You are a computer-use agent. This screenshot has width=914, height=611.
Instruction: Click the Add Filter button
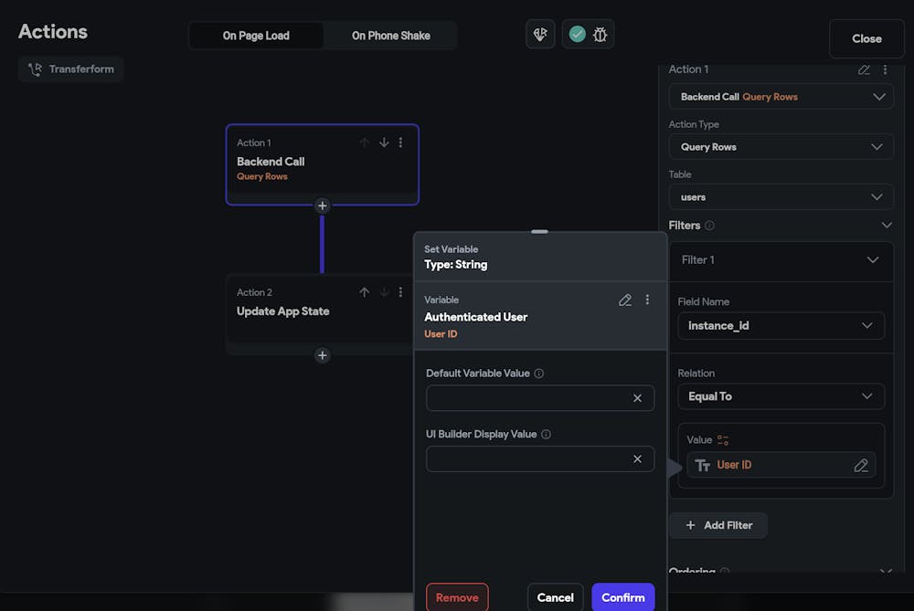[718, 525]
